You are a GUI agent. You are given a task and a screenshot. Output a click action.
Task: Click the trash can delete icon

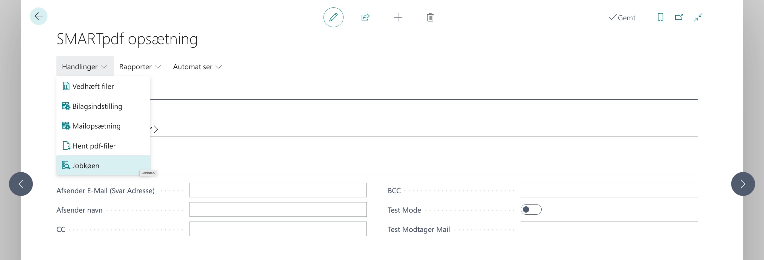click(430, 17)
